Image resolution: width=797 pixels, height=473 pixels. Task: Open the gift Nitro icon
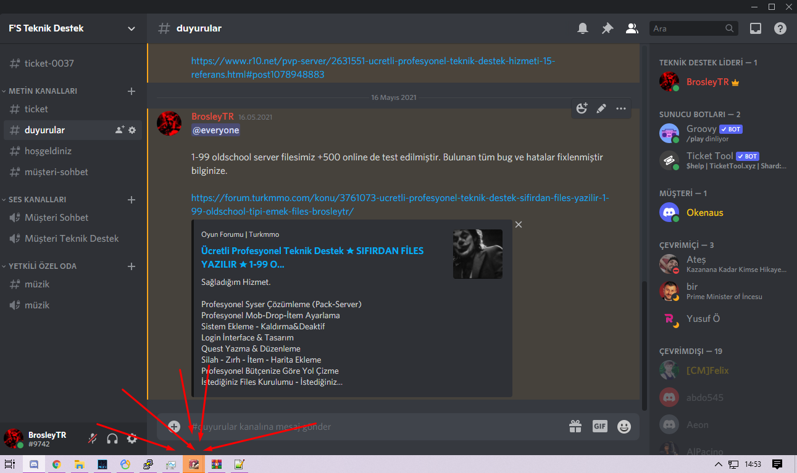pyautogui.click(x=575, y=426)
